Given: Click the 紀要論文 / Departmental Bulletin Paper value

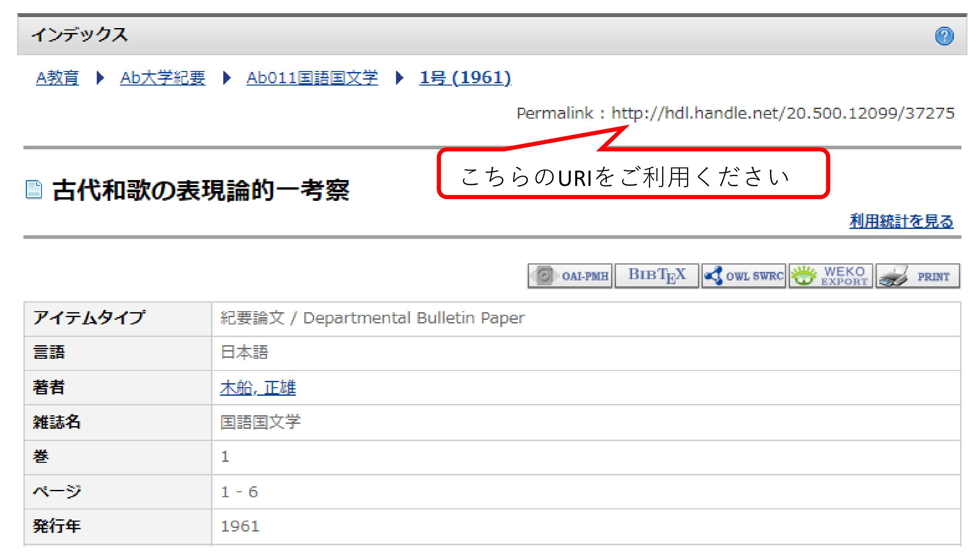Looking at the screenshot, I should coord(373,318).
